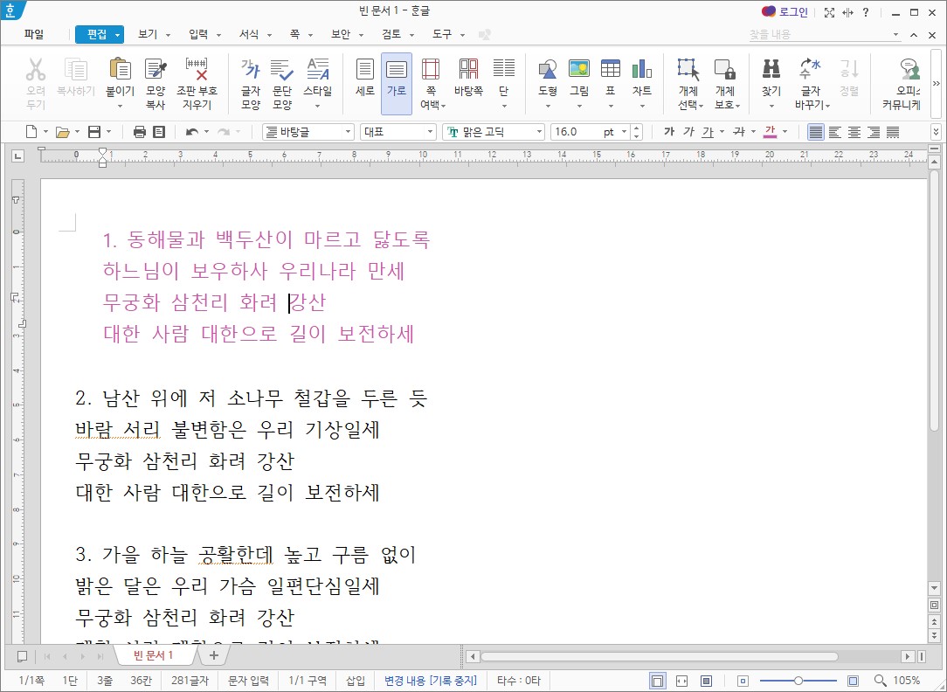
Task: Open the 파일 menu
Action: pyautogui.click(x=34, y=34)
